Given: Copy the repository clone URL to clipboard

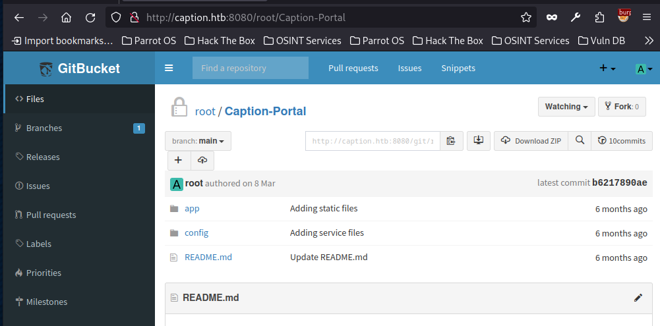Looking at the screenshot, I should coord(451,141).
